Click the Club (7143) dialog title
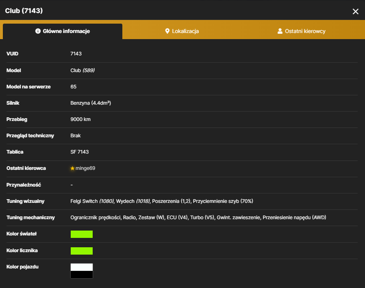Screen dimensions: 365x288 point(24,11)
